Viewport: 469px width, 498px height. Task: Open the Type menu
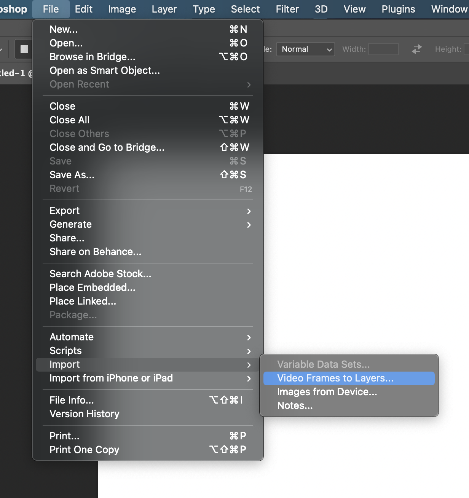204,9
